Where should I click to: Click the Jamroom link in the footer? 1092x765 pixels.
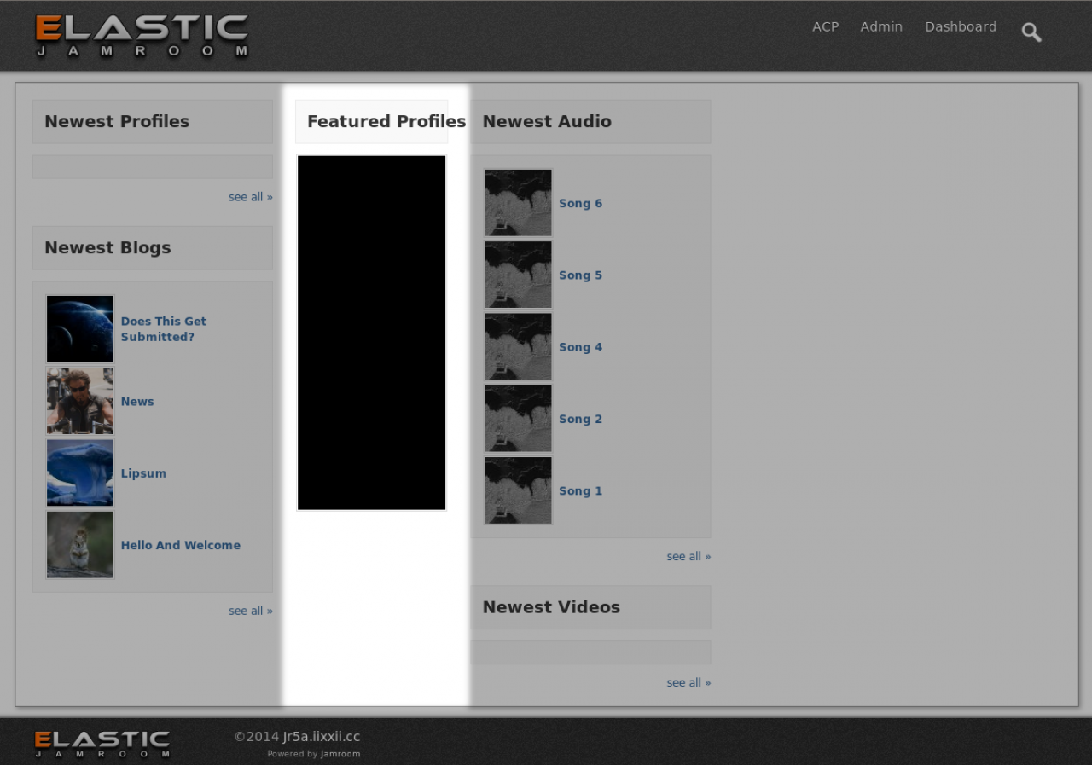point(340,754)
